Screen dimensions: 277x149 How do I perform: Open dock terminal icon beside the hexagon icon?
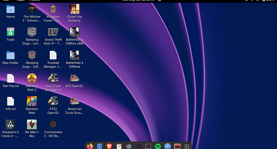tap(138, 147)
